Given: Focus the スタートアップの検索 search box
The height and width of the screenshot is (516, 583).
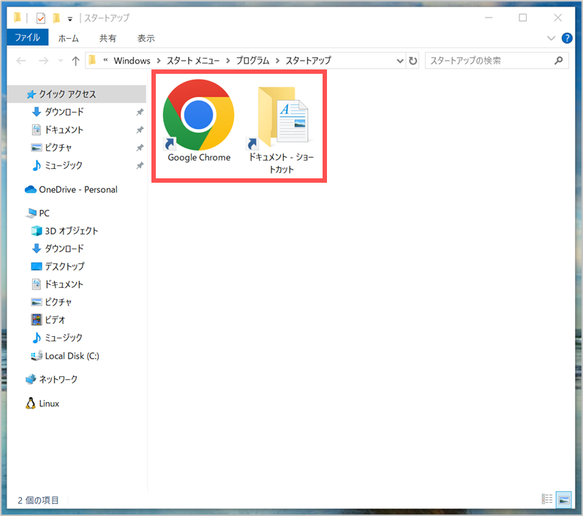Looking at the screenshot, I should click(x=497, y=61).
